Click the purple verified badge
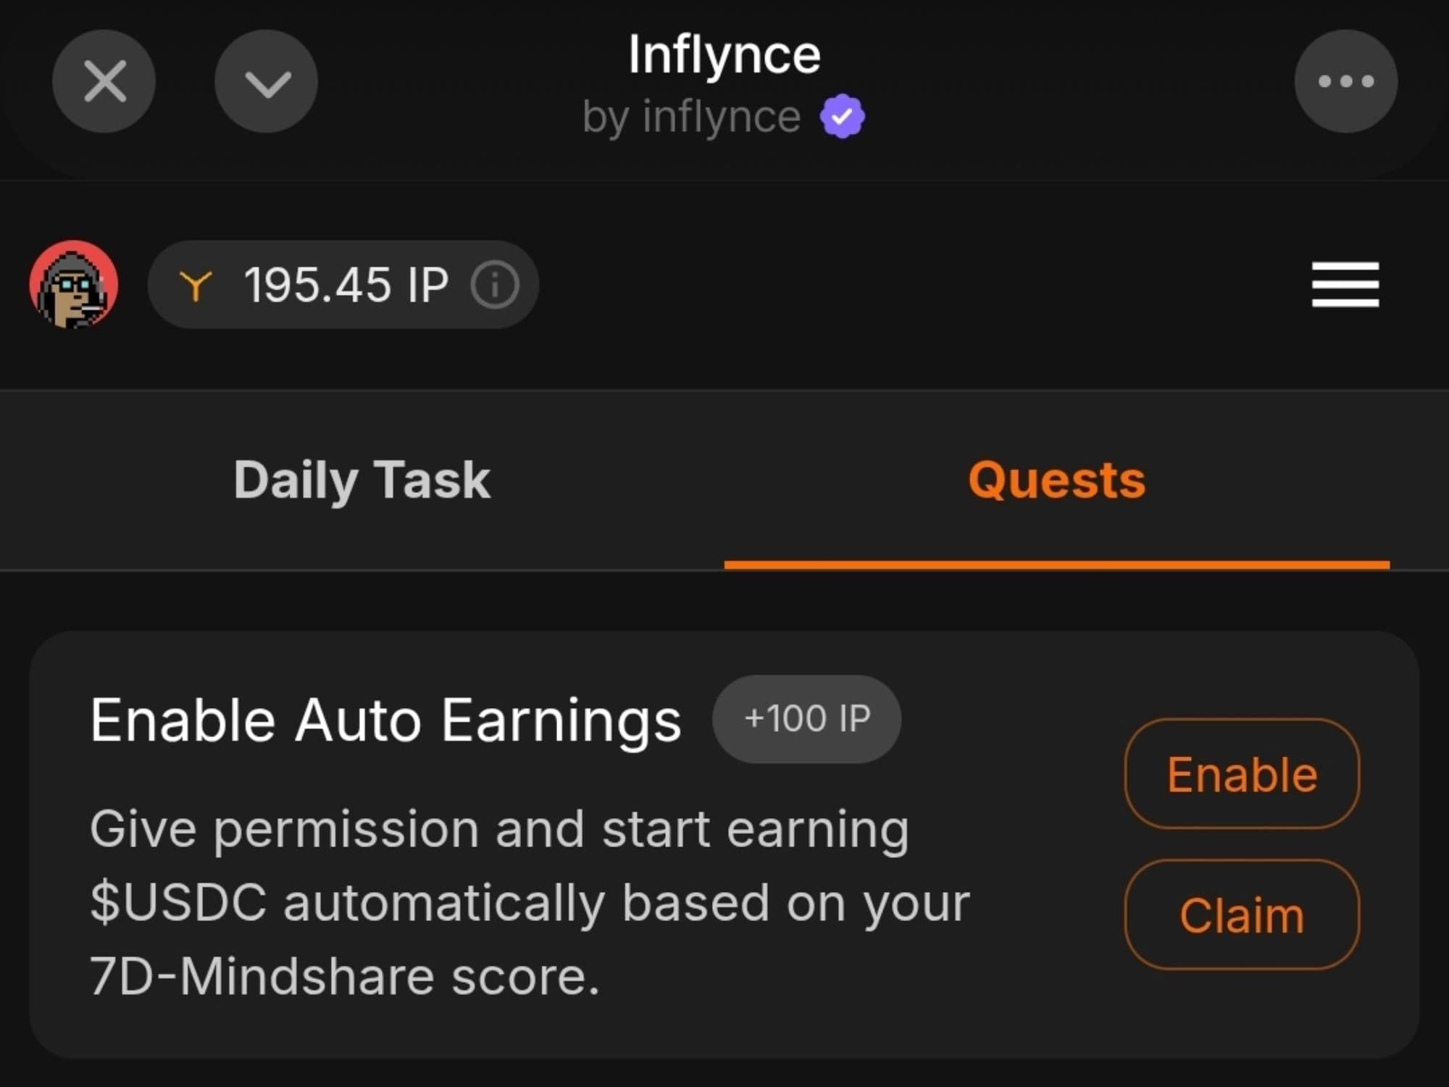This screenshot has height=1087, width=1449. [842, 116]
